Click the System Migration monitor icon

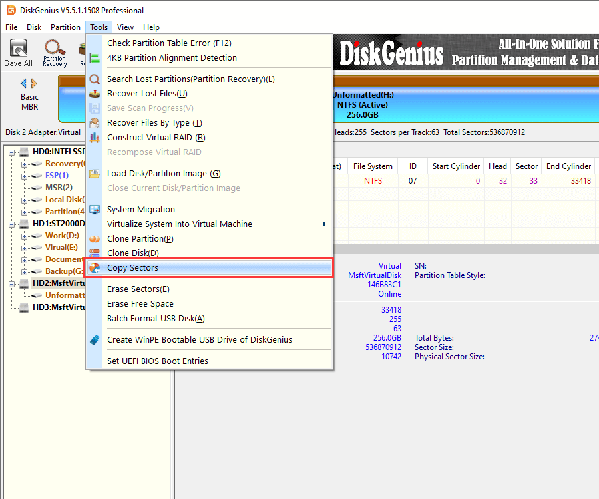(x=95, y=209)
